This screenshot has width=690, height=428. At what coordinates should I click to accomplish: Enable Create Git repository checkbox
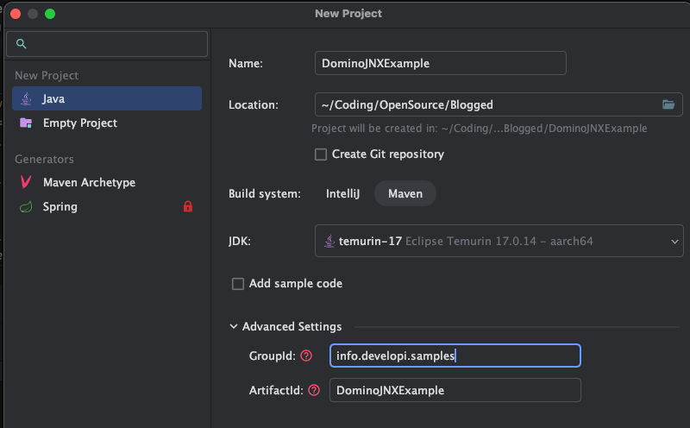coord(321,154)
